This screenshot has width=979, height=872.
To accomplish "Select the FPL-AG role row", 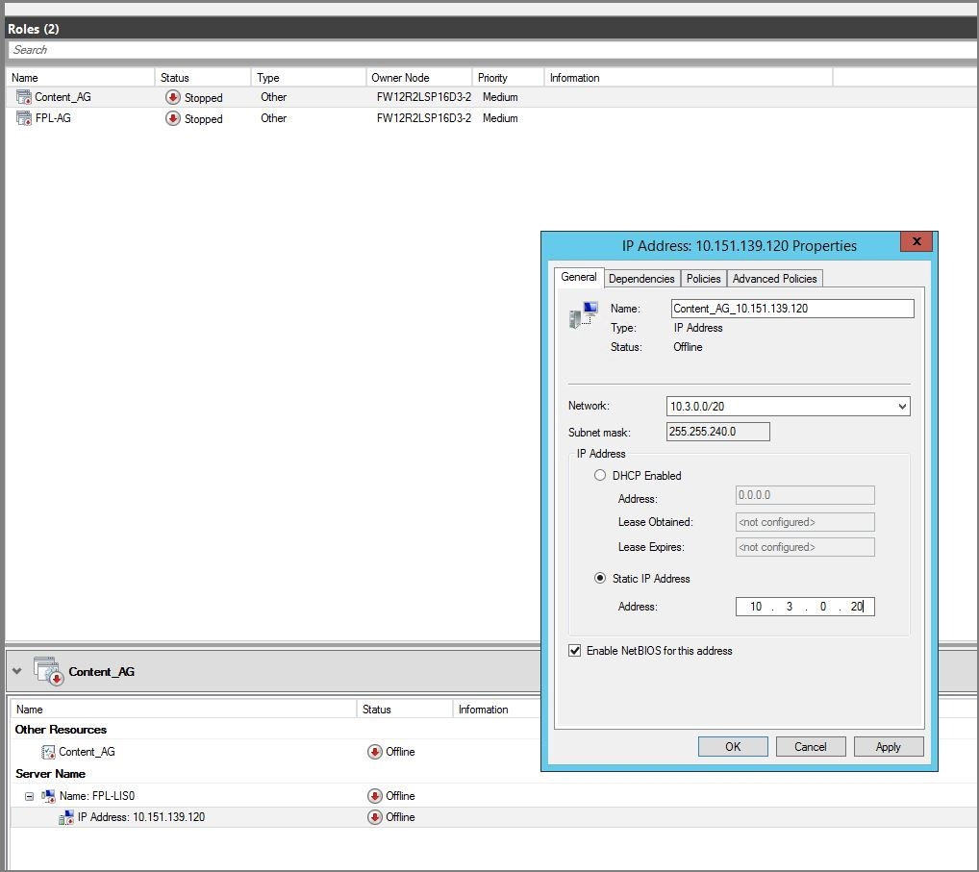I will pos(492,118).
